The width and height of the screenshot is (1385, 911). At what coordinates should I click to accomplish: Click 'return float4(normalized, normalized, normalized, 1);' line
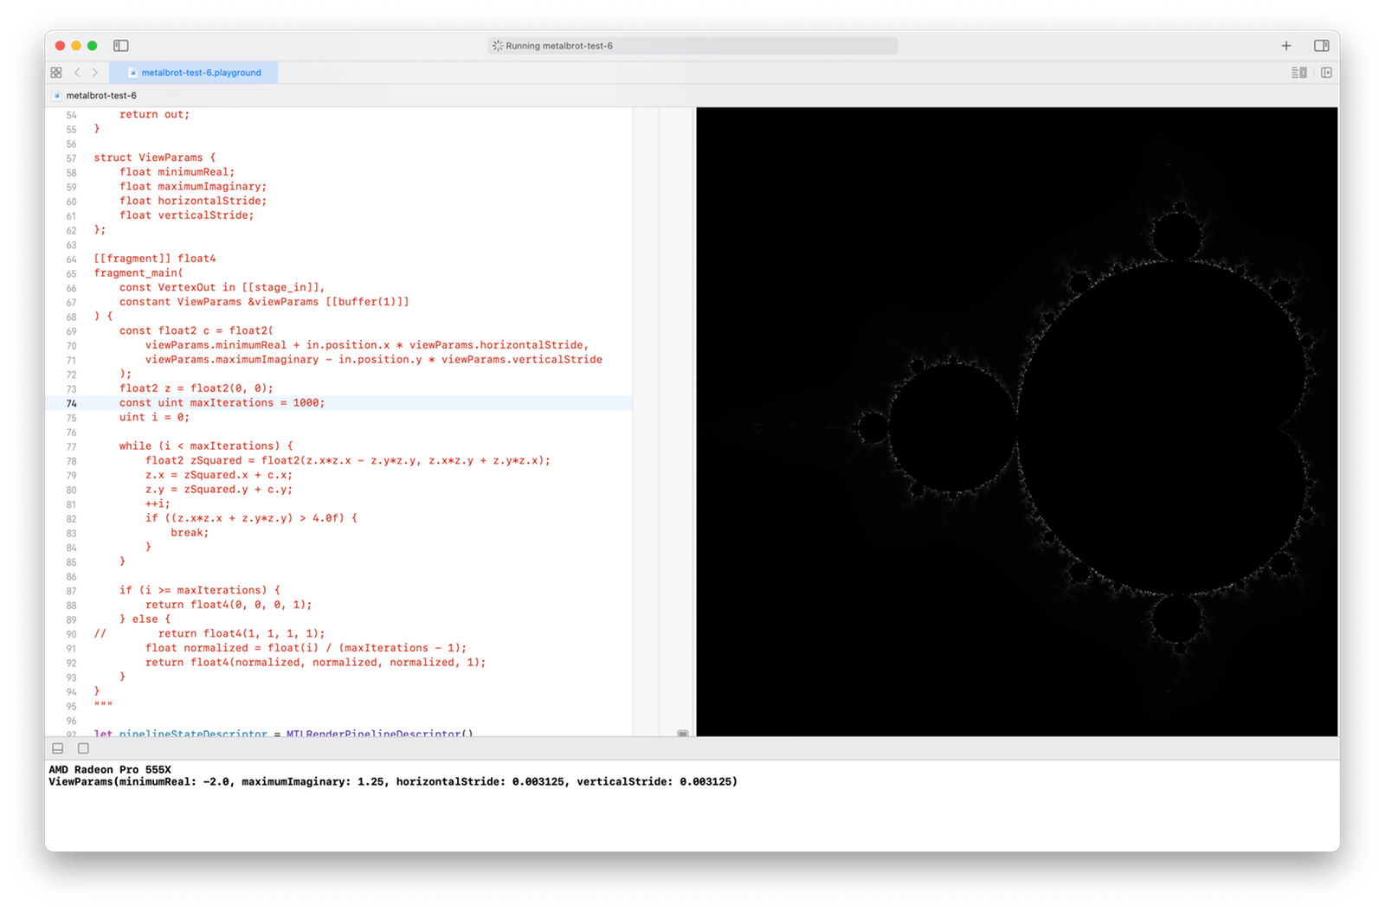pyautogui.click(x=315, y=663)
